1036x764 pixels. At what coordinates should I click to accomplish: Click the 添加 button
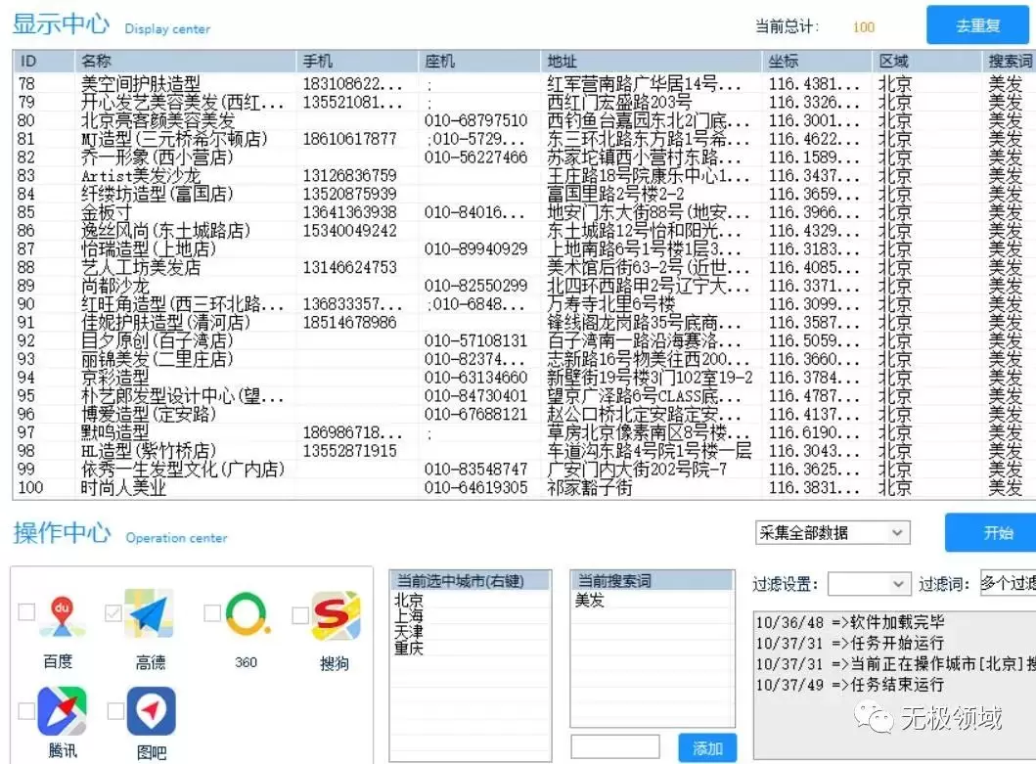[x=707, y=748]
